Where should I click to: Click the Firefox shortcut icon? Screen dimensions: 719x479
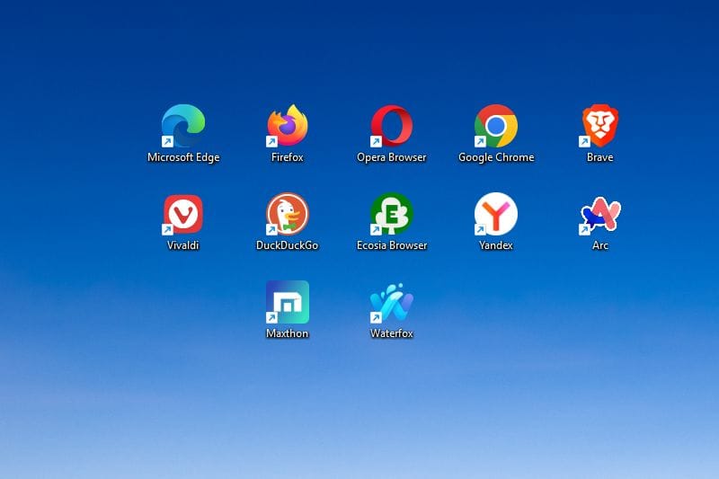point(288,126)
